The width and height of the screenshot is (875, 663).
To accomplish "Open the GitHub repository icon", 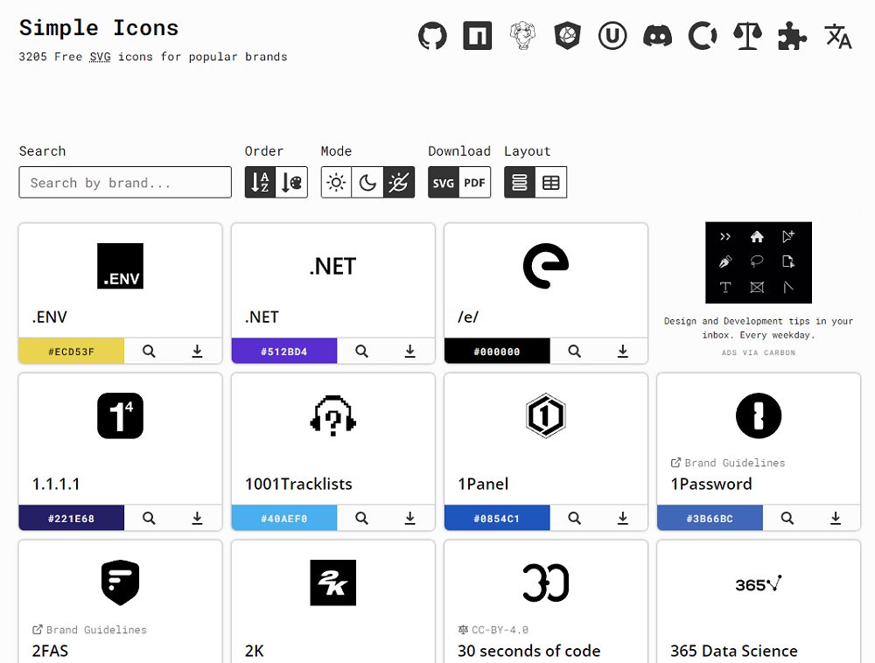I will tap(432, 36).
